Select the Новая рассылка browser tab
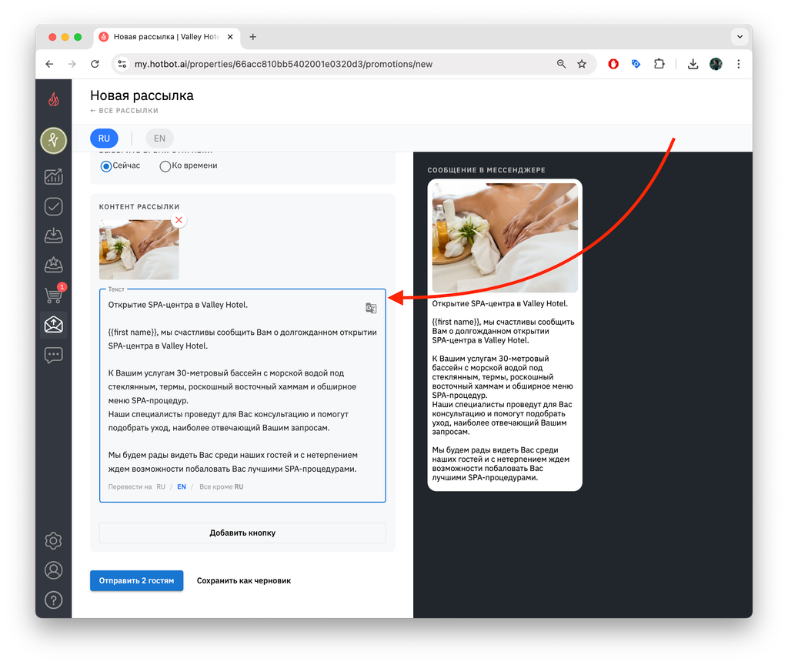Image resolution: width=788 pixels, height=665 pixels. click(166, 37)
